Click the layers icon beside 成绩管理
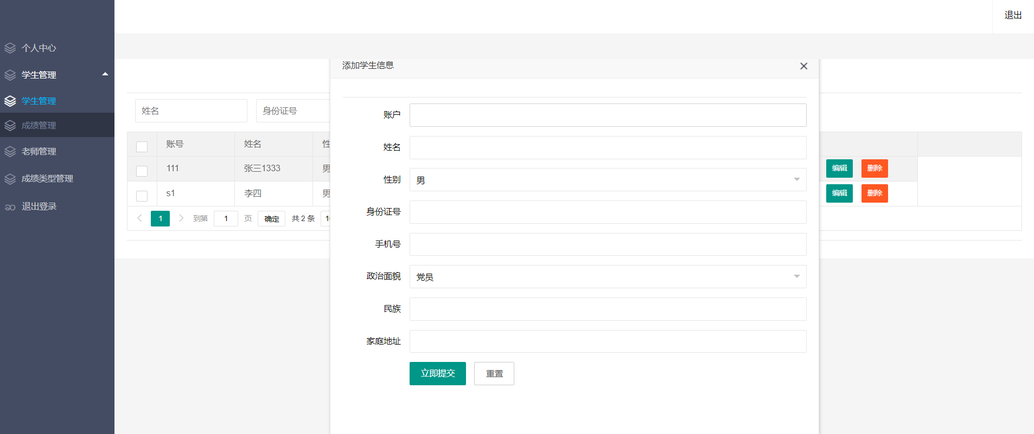 coord(10,126)
